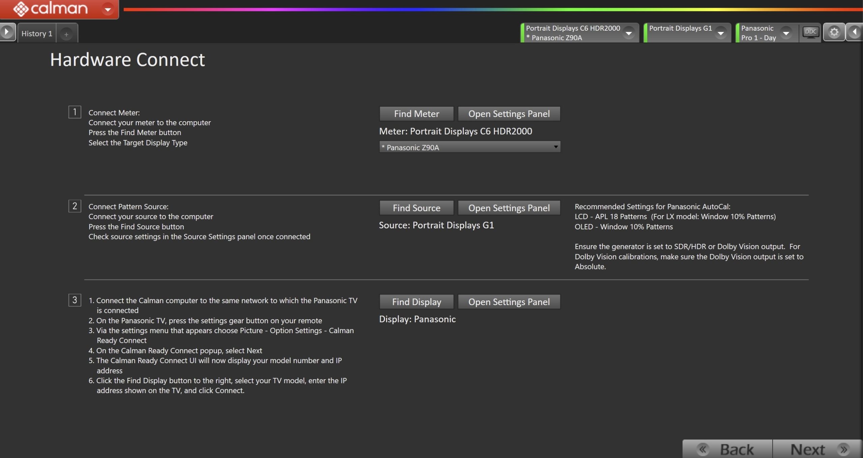Click the Find Display button
The image size is (863, 458).
(416, 302)
